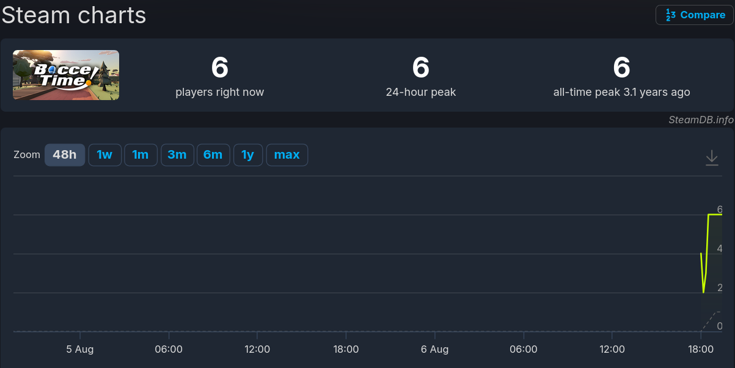
Task: Click the SteamDB.info credit text
Action: [701, 120]
